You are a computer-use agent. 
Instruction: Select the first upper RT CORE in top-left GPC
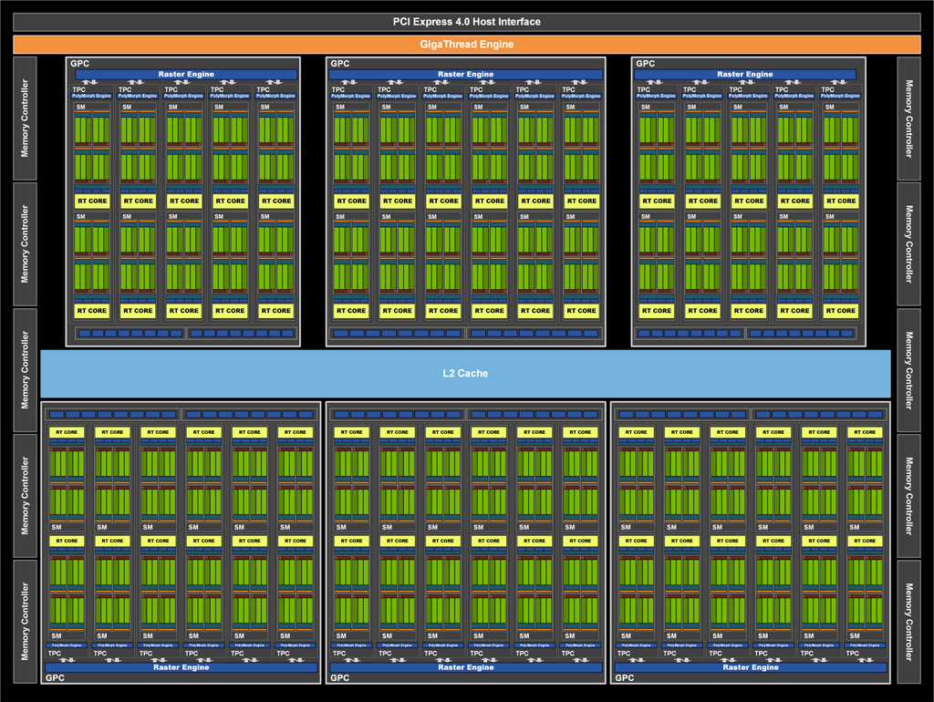[x=91, y=201]
